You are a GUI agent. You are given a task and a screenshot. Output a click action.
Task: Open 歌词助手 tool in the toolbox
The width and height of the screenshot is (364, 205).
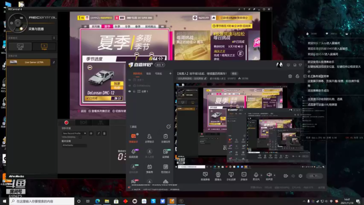point(166,169)
